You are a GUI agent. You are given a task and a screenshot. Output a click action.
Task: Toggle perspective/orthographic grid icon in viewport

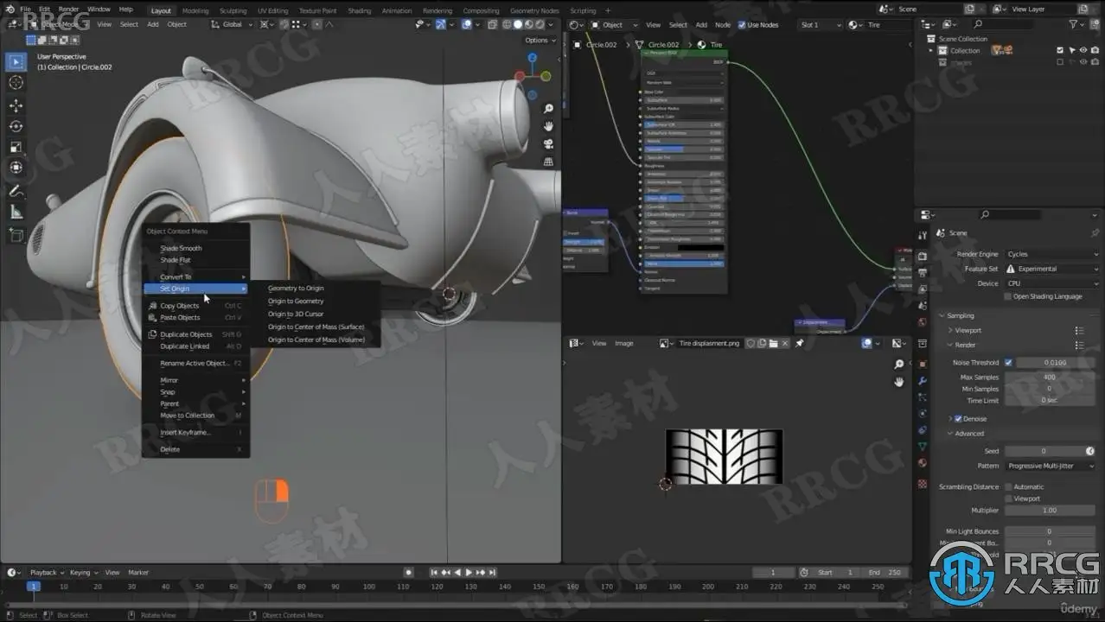548,162
